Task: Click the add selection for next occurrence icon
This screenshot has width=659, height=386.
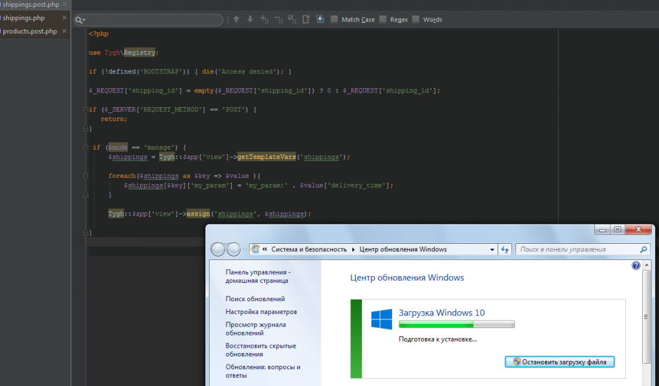Action: pyautogui.click(x=264, y=20)
